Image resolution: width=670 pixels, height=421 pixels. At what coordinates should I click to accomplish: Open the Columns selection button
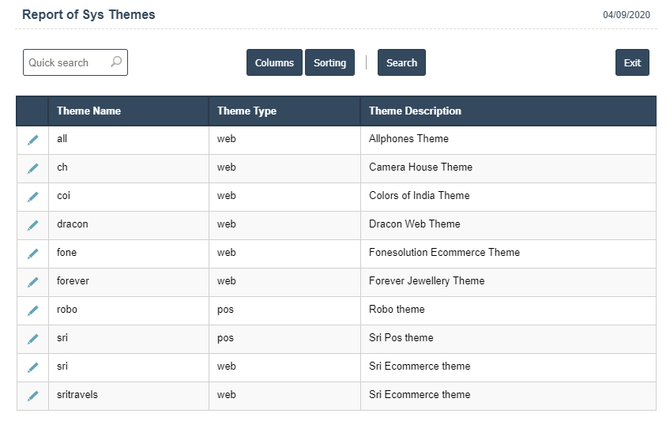(x=274, y=63)
